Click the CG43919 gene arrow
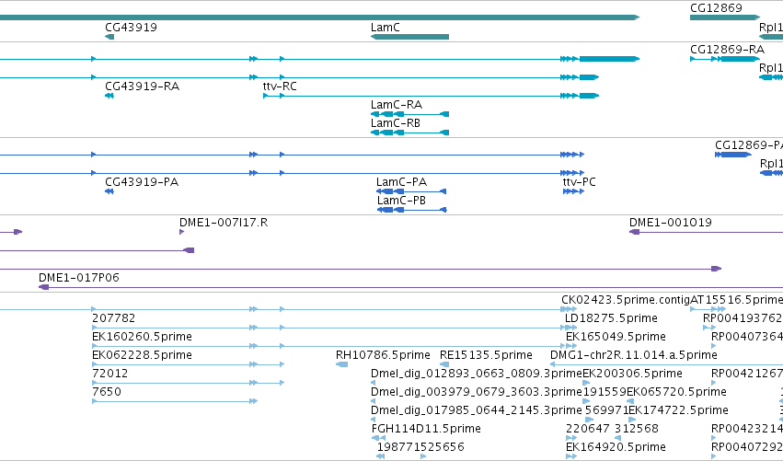The image size is (783, 461). coord(109,37)
